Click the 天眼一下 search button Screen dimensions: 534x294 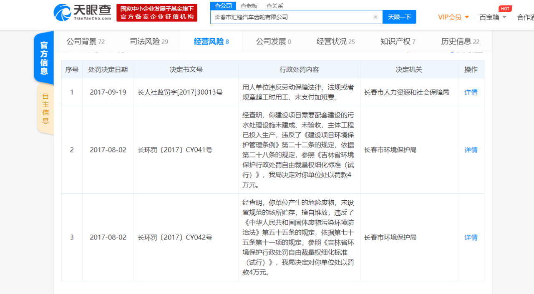click(x=399, y=17)
